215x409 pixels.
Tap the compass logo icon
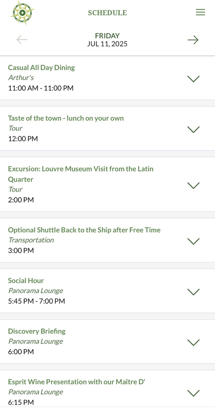(x=22, y=13)
